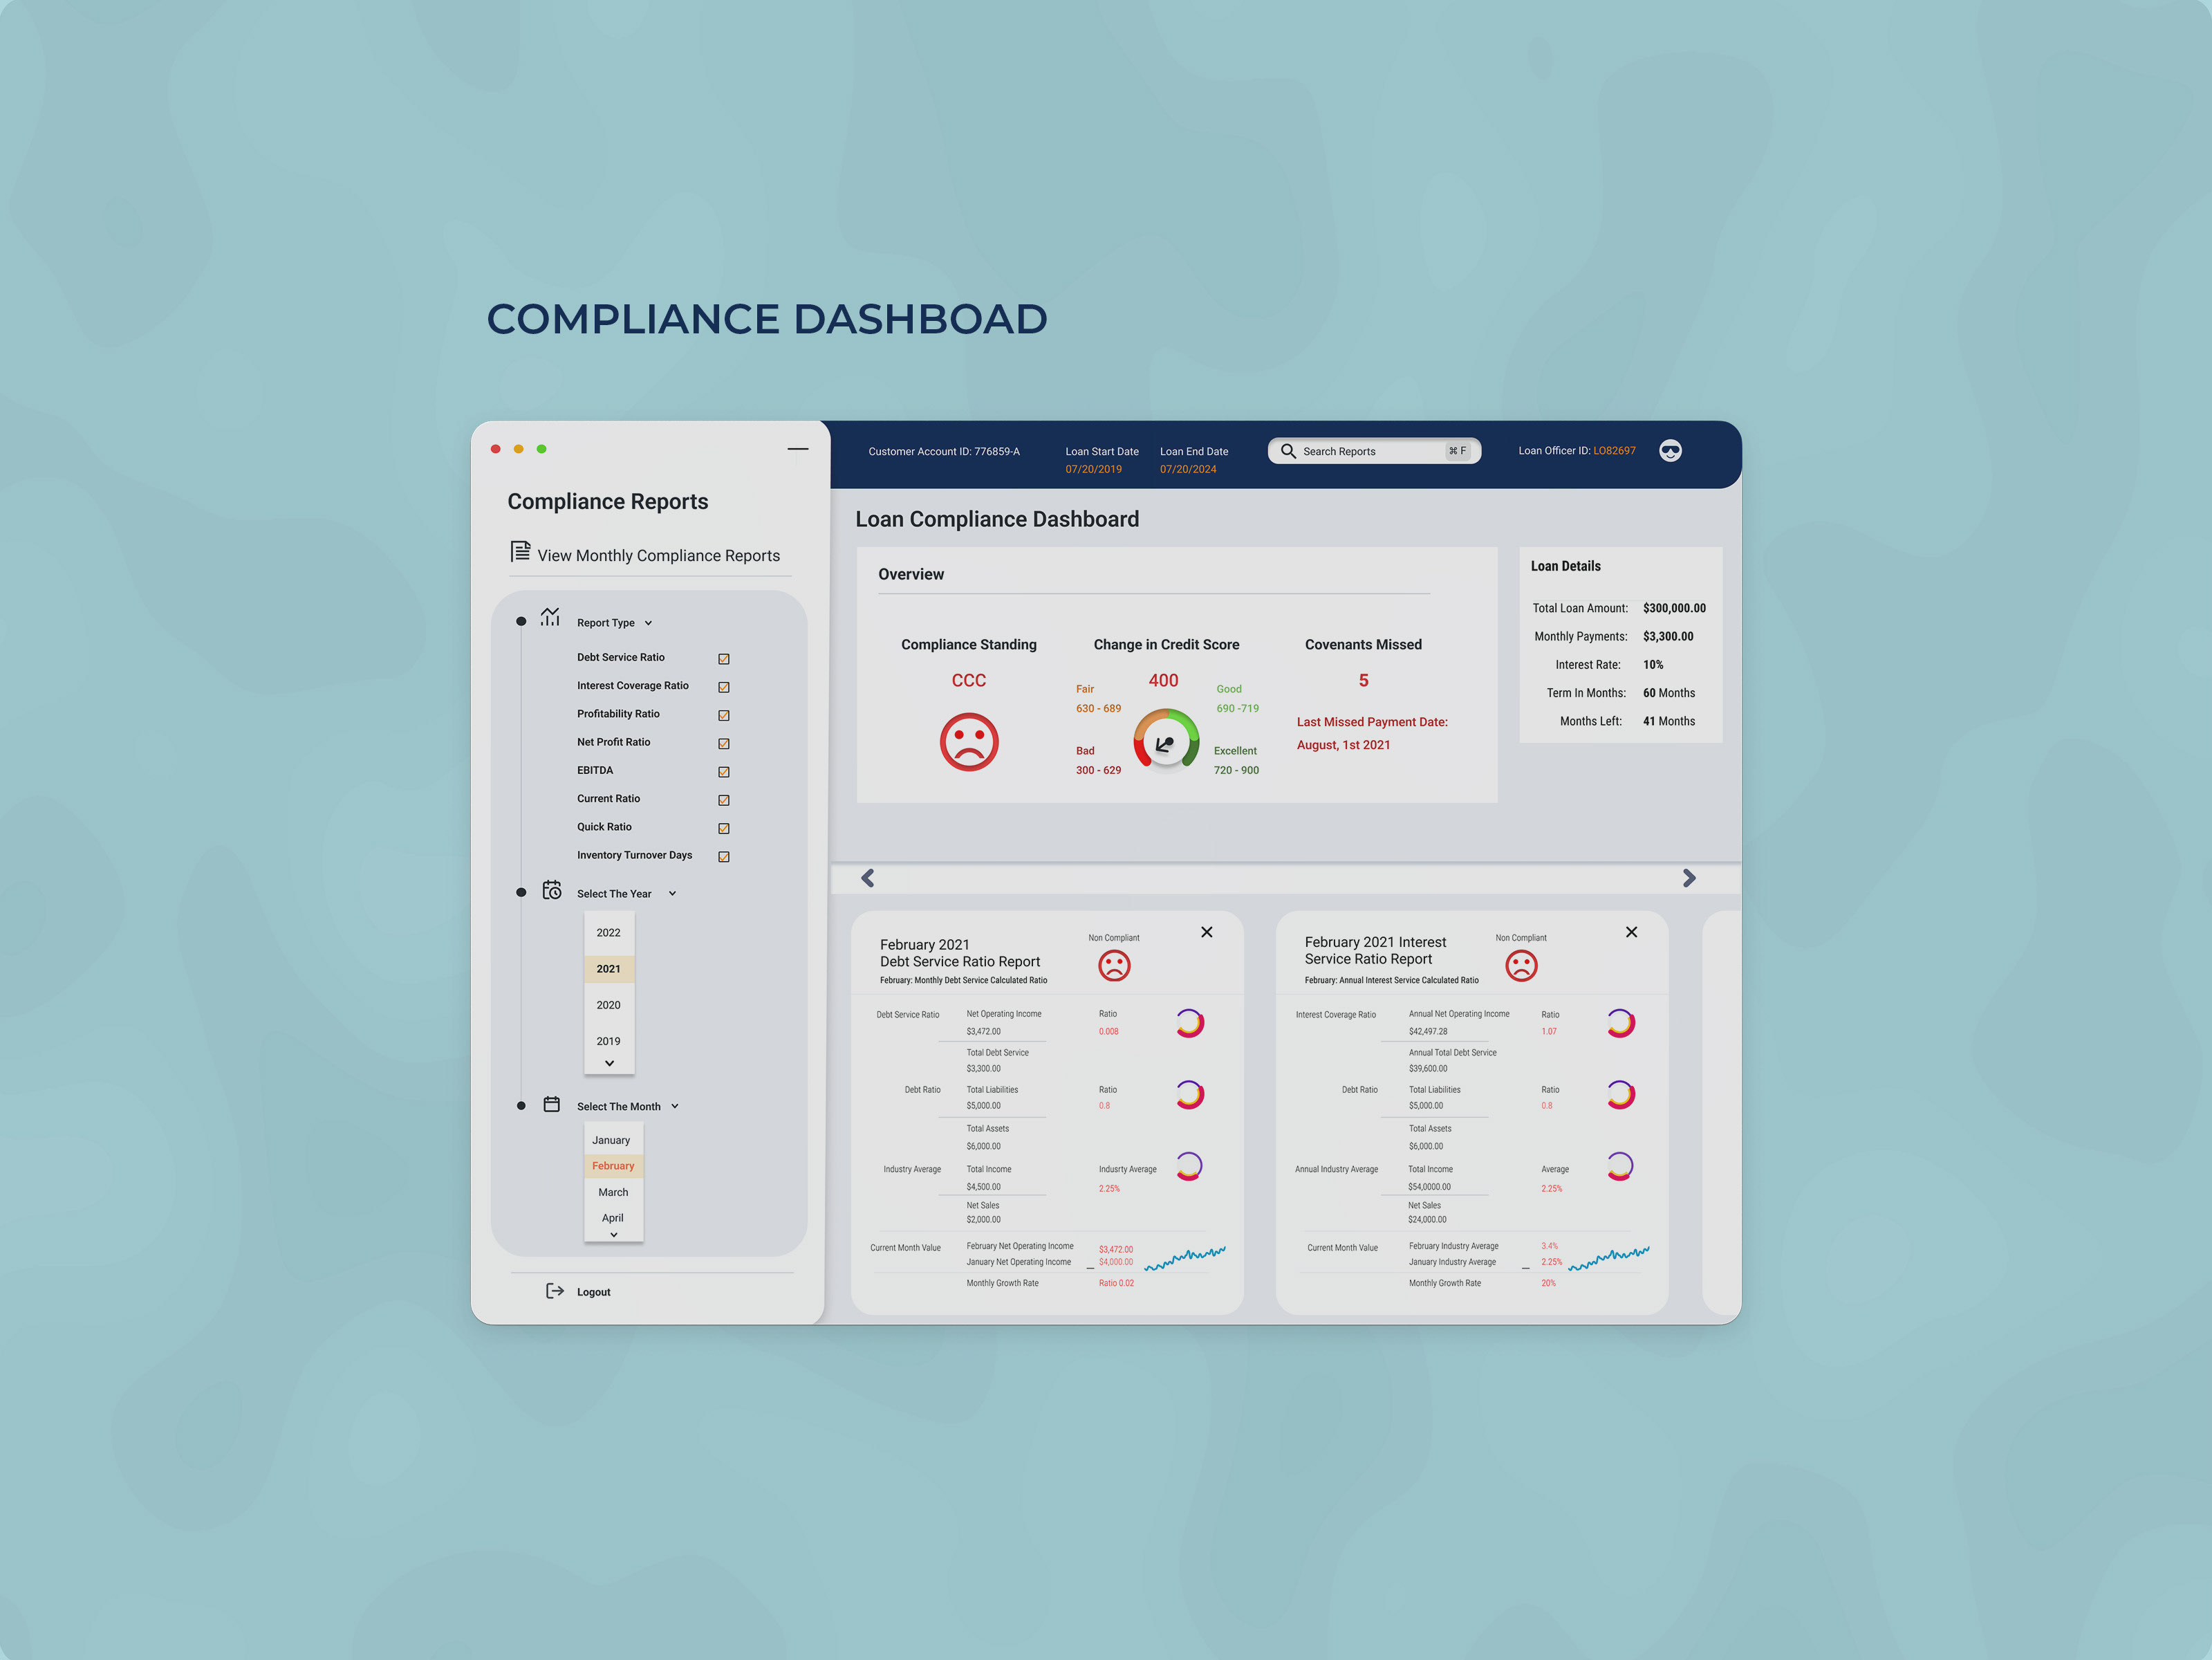Click the Compliance Standing sad face icon
This screenshot has height=1660, width=2212.
point(969,742)
